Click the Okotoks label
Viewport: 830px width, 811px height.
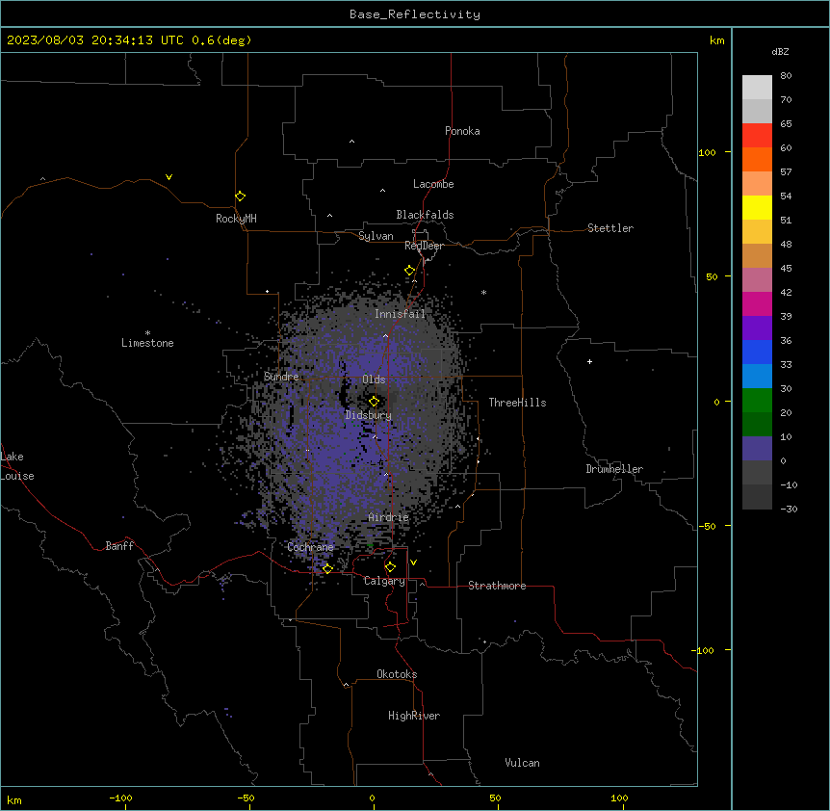(397, 674)
